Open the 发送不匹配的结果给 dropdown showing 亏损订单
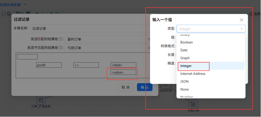 [107, 48]
